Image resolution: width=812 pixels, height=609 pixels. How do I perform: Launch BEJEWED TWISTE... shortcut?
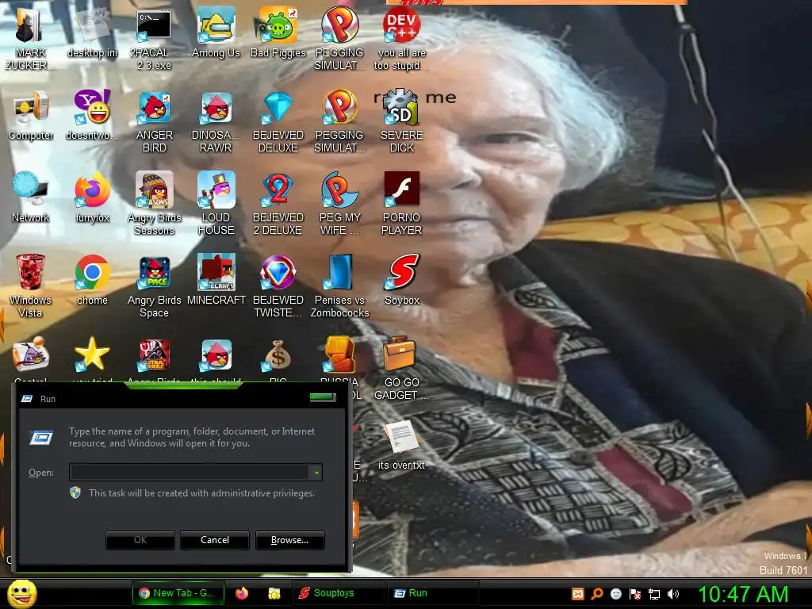278,286
